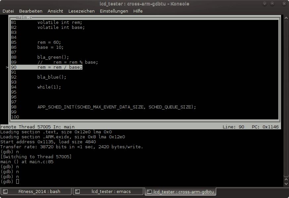This screenshot has width=289, height=198.
Task: Open the Lesezeichen menu
Action: point(81,11)
